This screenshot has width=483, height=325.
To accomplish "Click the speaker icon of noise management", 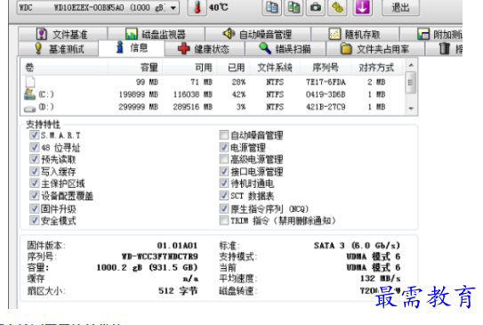I will 229,34.
